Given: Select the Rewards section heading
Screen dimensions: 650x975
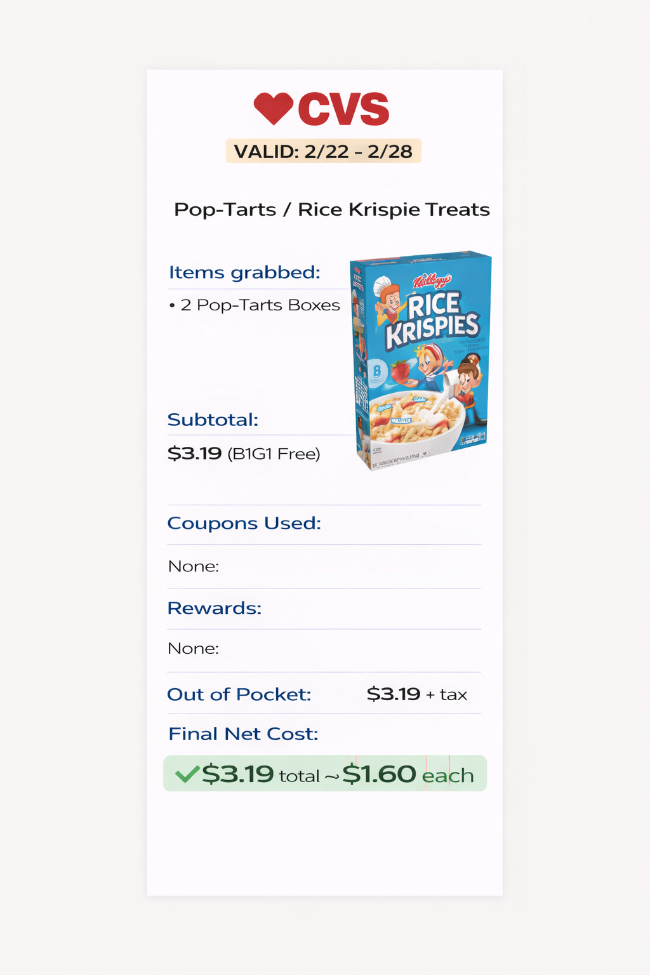Looking at the screenshot, I should [214, 608].
